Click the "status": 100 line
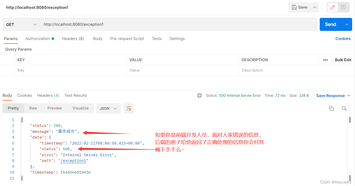Screen dimensions: 355x186 pyautogui.click(x=46, y=126)
